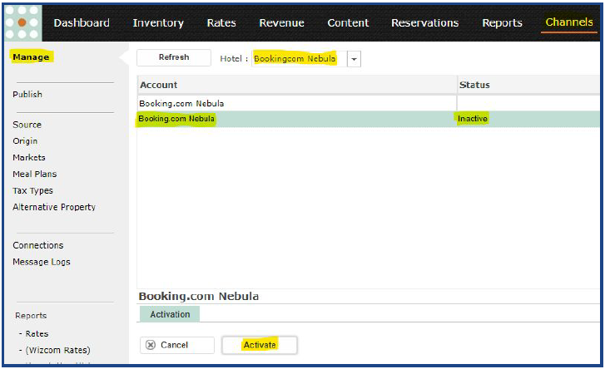Viewport: 605px width, 369px height.
Task: Click the Reports sidebar section heading
Action: click(x=31, y=316)
